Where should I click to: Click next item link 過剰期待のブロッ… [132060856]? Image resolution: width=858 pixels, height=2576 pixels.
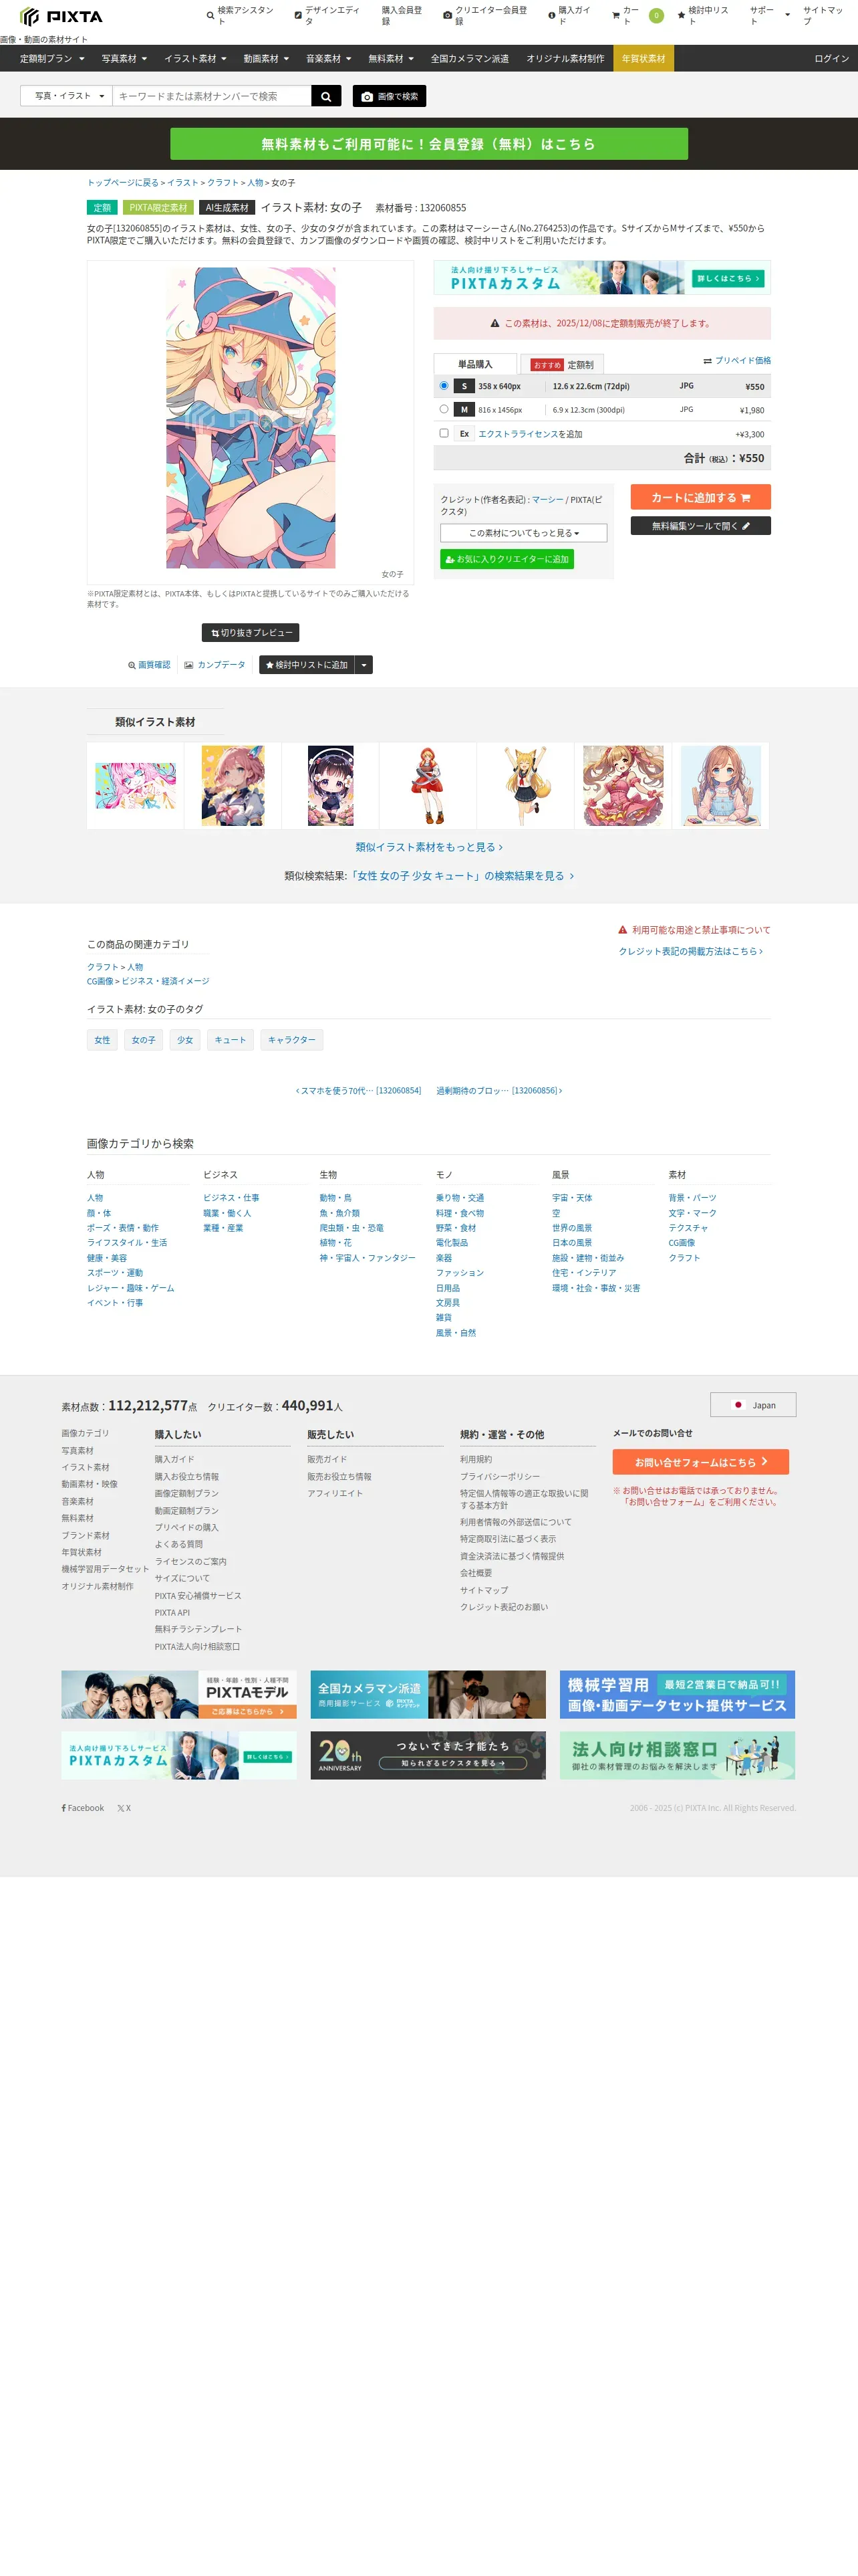[499, 1091]
